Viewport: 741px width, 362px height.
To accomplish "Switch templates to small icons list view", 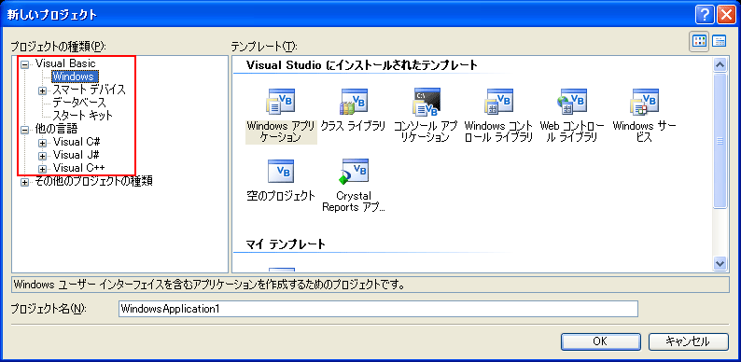I will click(x=719, y=41).
